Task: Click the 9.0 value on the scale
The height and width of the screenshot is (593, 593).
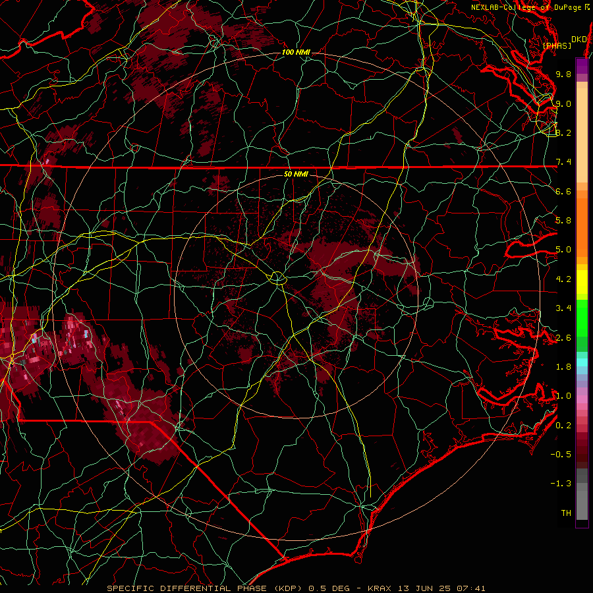Action: click(x=563, y=103)
